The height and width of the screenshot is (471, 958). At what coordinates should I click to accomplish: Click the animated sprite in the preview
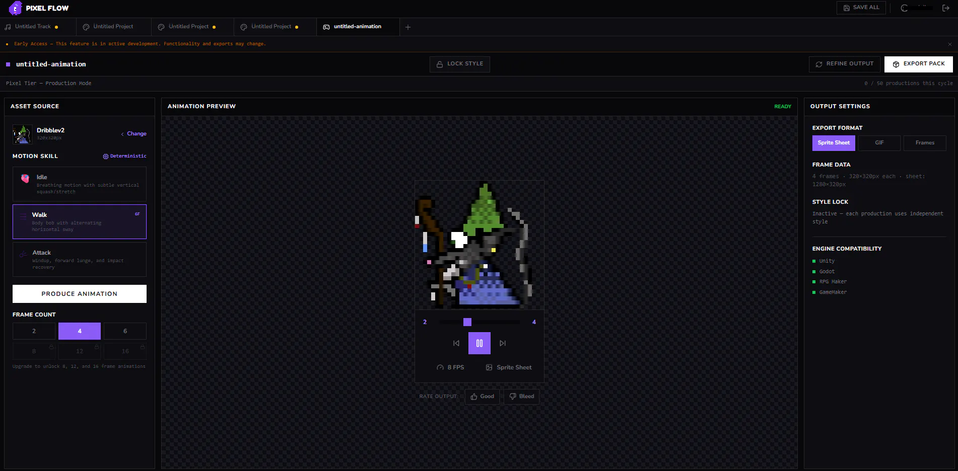[x=480, y=245]
